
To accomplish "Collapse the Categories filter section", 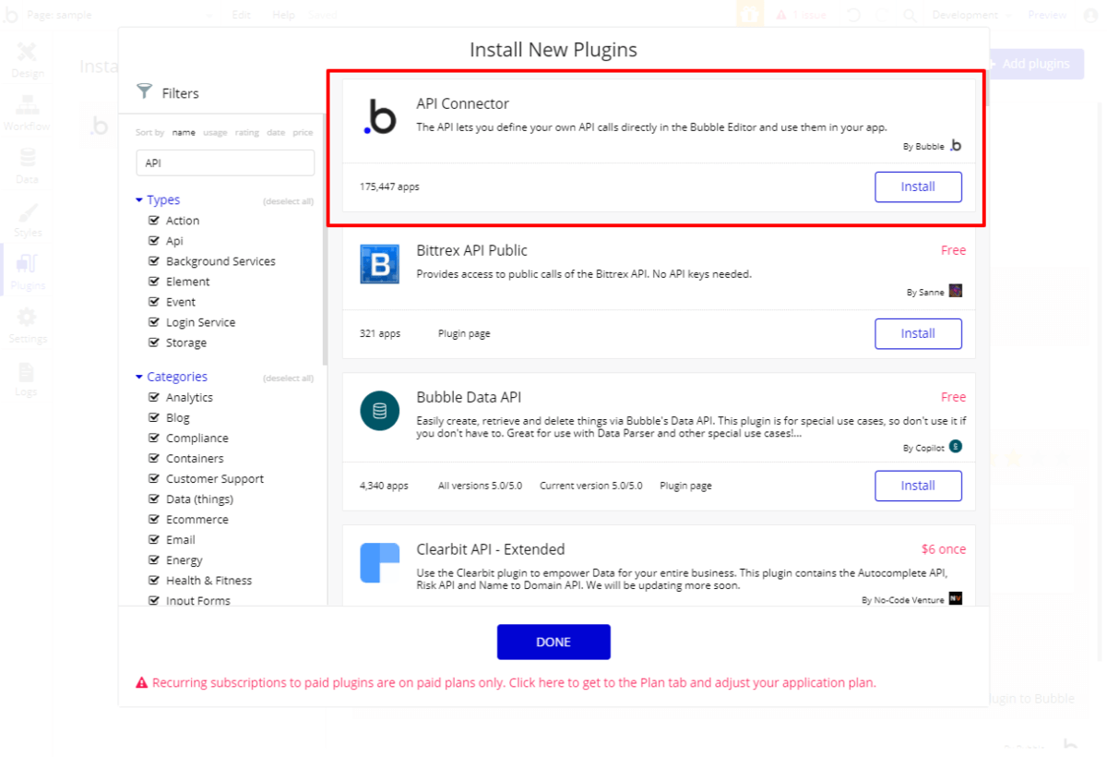I will point(139,377).
